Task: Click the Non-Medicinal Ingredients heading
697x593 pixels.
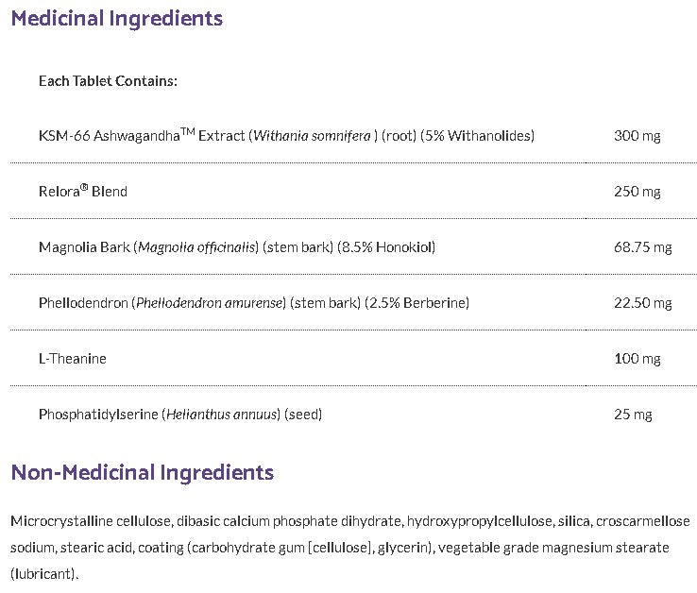Action: pos(143,472)
